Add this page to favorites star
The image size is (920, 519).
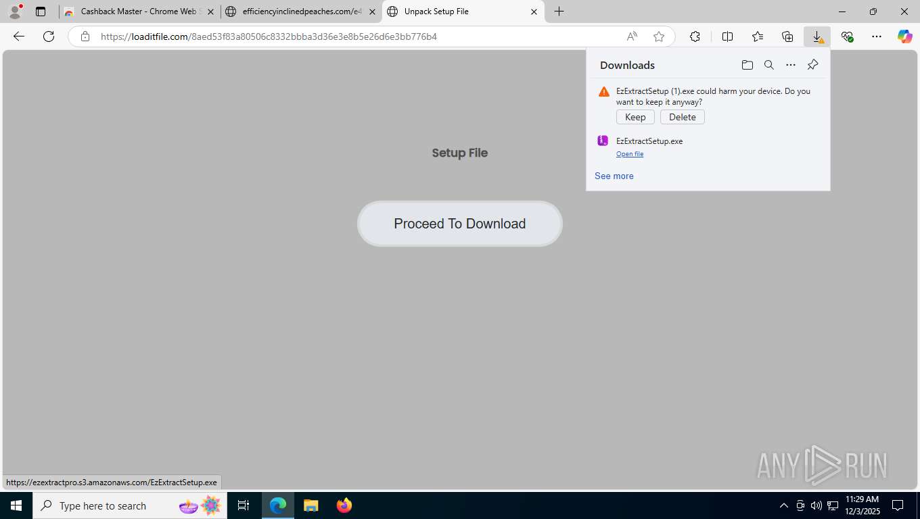[x=659, y=36]
